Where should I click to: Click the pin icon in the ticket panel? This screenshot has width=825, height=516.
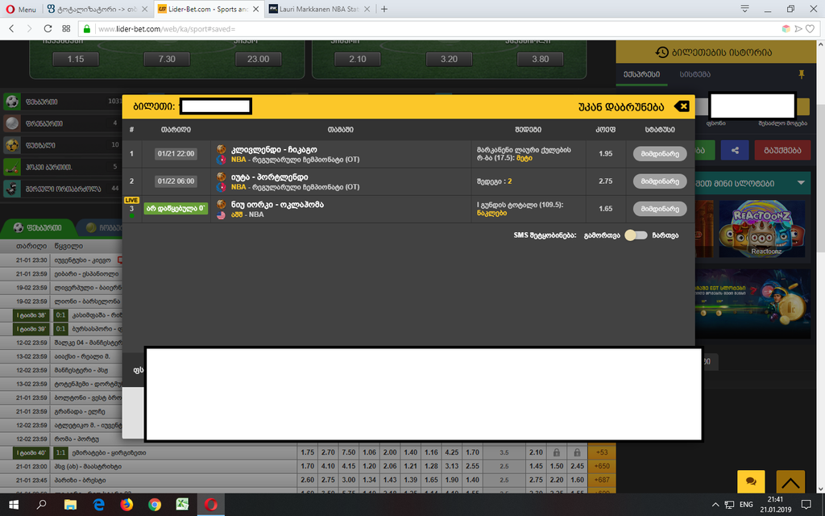pos(802,74)
